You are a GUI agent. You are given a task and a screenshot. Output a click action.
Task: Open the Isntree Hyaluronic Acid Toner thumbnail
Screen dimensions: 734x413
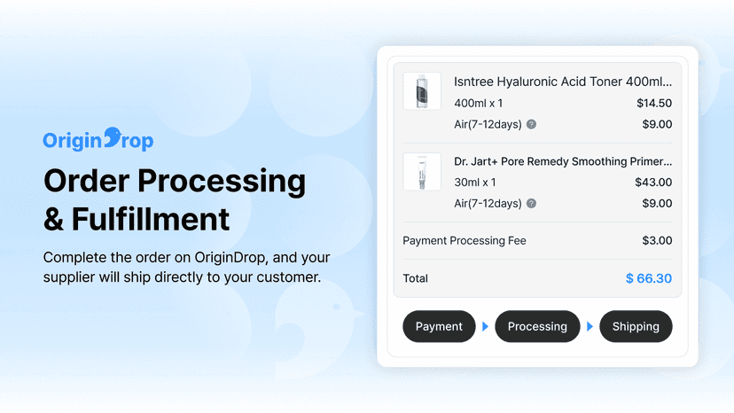(x=422, y=90)
